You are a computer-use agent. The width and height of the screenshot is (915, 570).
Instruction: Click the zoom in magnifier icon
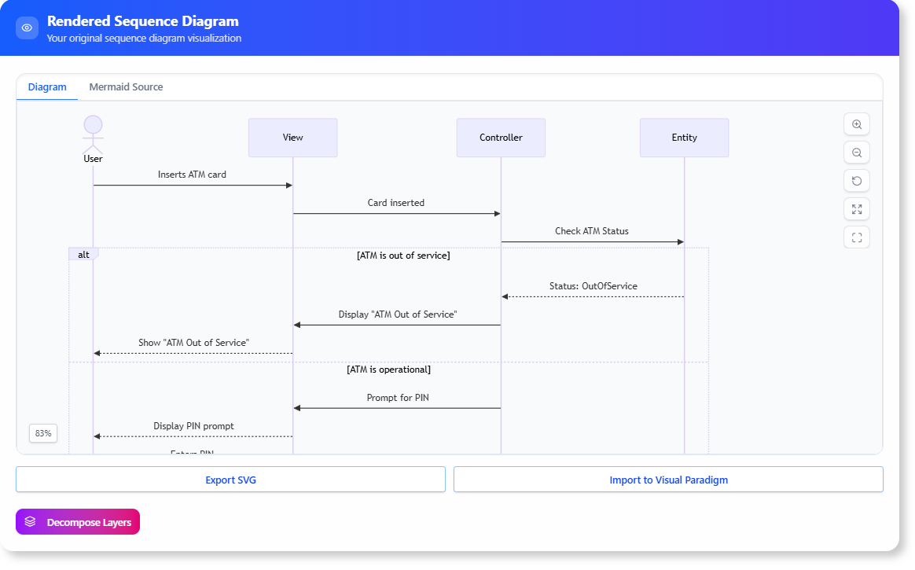(857, 124)
